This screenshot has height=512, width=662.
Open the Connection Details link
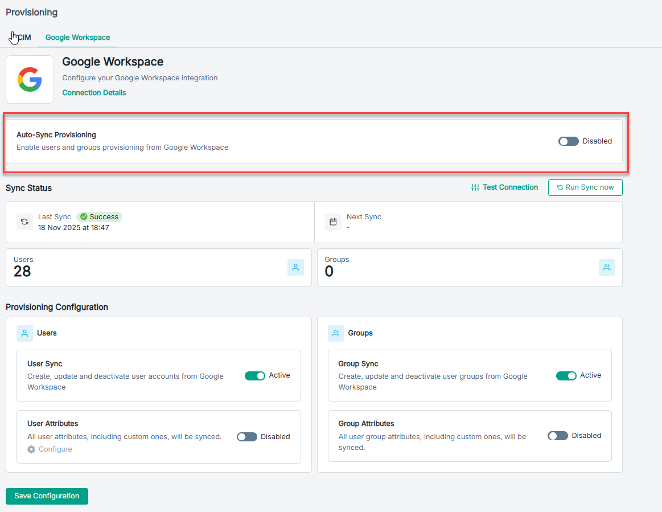94,93
